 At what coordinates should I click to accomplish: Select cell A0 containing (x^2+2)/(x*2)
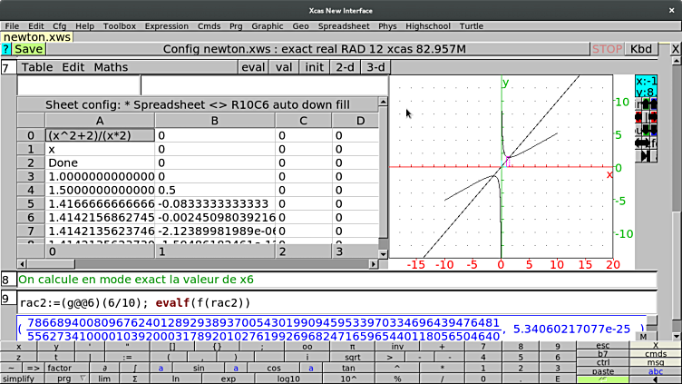point(99,134)
